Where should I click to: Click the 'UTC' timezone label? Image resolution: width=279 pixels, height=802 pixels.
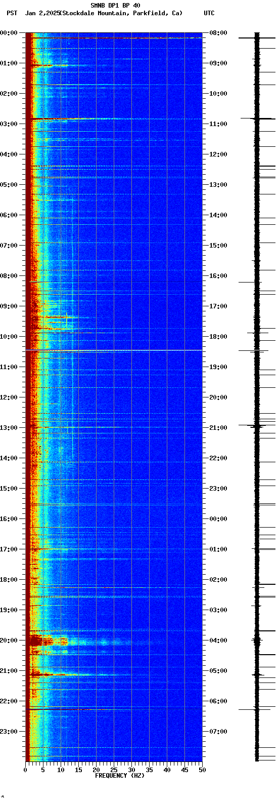209,13
